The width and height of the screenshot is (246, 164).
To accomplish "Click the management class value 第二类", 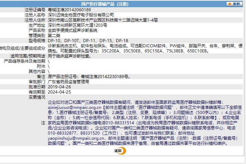I will pos(54,36).
